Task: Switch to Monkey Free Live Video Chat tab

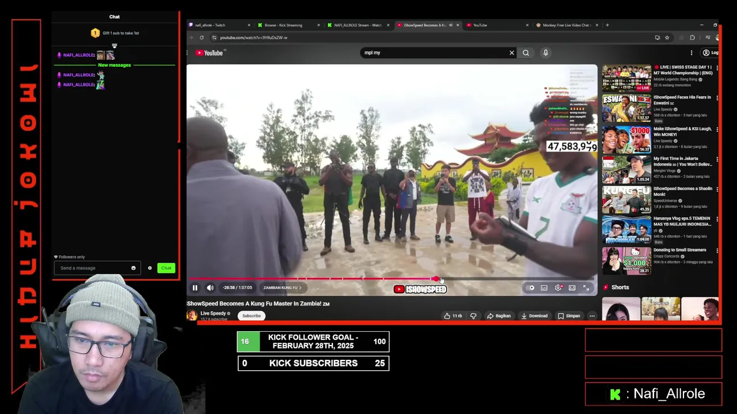Action: pos(567,25)
